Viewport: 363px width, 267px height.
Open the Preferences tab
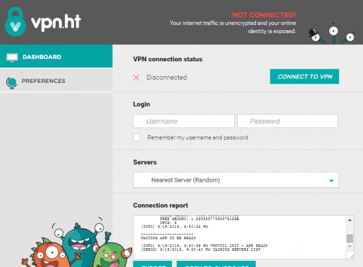pos(56,81)
